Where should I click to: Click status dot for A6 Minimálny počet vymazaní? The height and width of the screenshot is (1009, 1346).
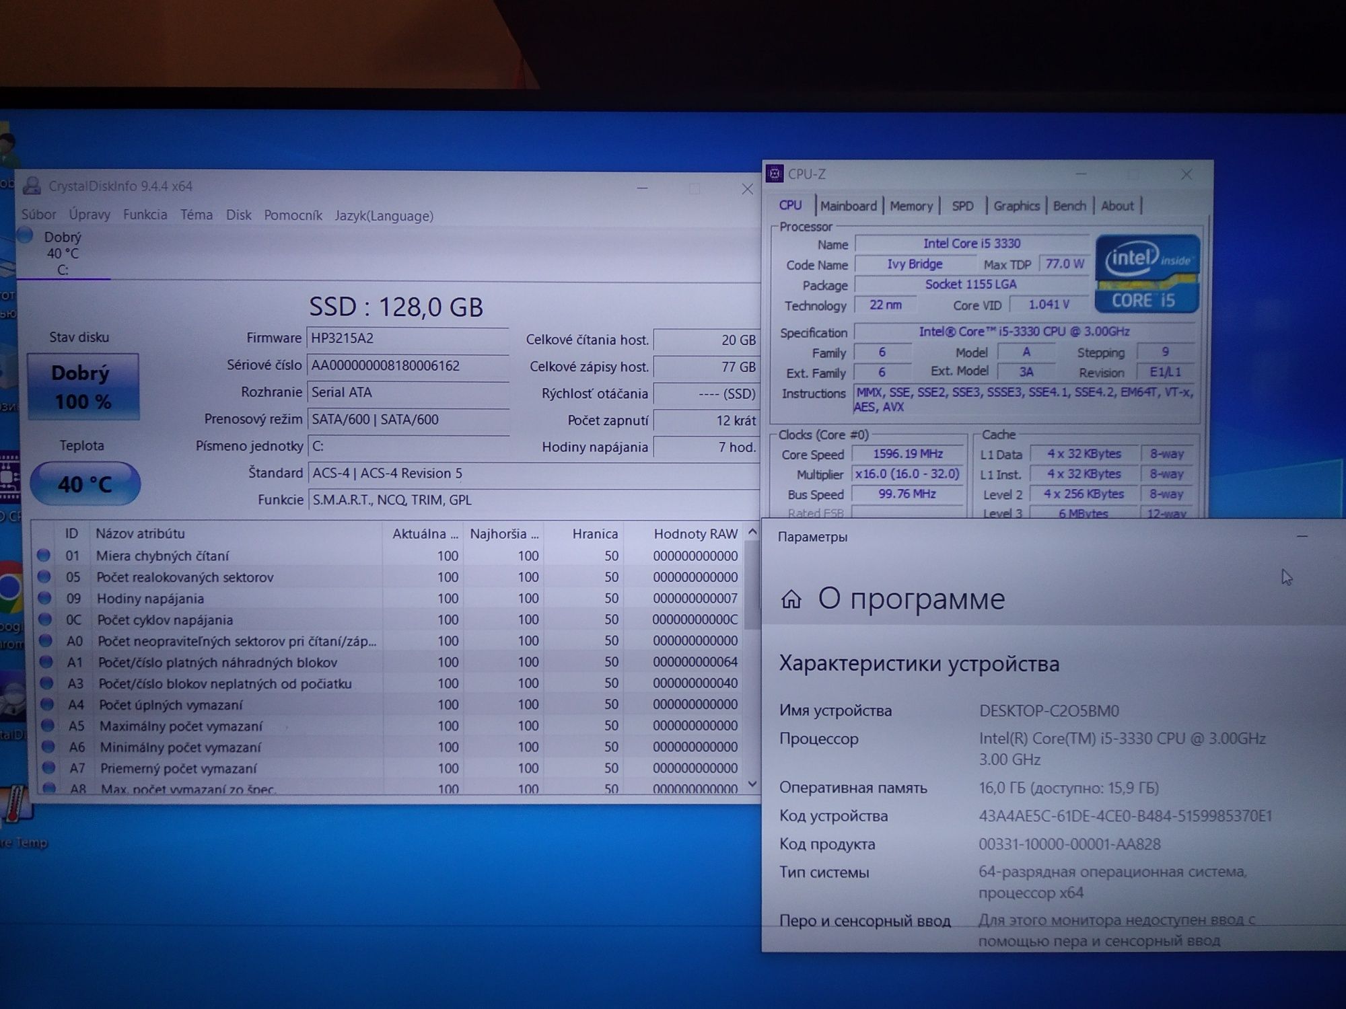tap(47, 747)
